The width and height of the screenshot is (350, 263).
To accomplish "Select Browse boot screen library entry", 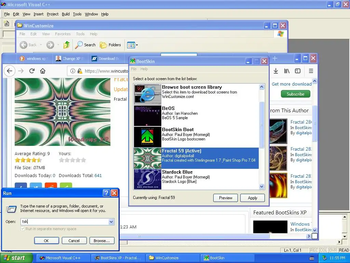I will tap(196, 95).
